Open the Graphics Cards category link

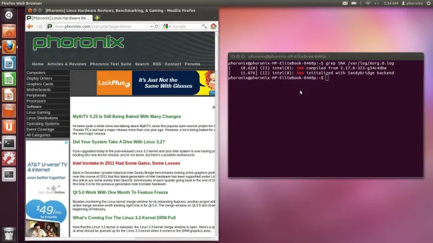[40, 84]
